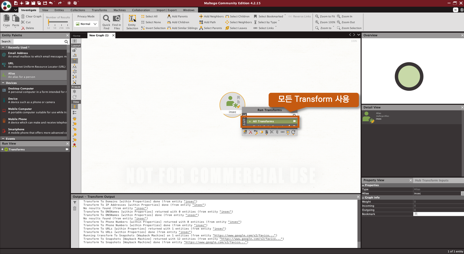
Task: Click in the Entity Palette search field
Action: coord(39,42)
